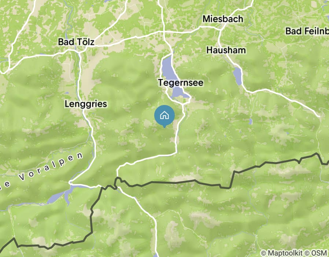
Task: Click the dark national border line
Action: (174, 182)
